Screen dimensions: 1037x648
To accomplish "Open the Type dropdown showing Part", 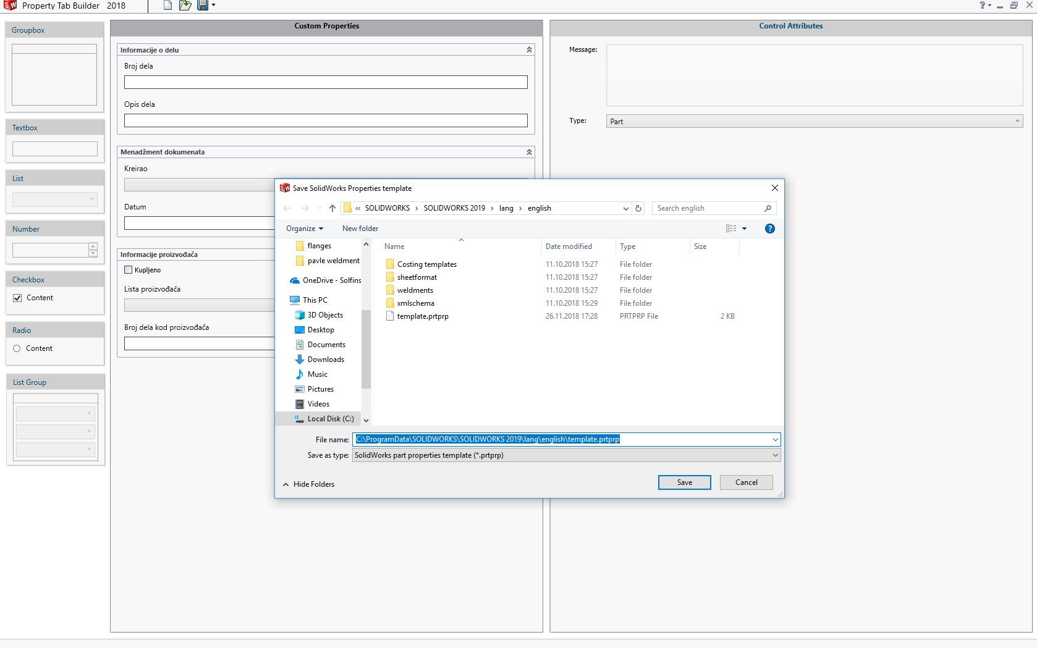I will pyautogui.click(x=1017, y=121).
